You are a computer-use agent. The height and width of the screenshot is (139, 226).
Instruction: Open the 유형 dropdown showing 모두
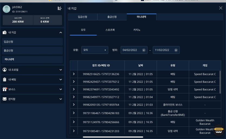tap(95, 50)
